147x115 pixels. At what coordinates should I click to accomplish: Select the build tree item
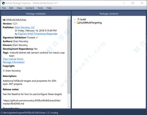83,19
